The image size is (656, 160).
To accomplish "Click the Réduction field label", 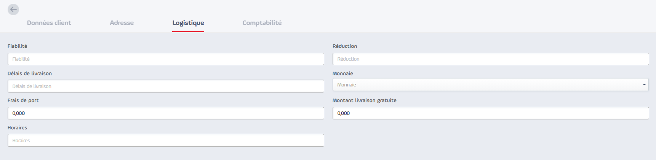I will 345,46.
